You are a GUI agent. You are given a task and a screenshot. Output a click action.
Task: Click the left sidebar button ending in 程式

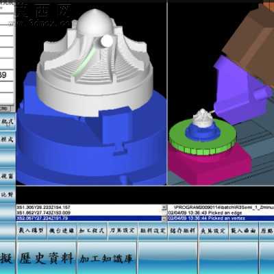[8, 121]
